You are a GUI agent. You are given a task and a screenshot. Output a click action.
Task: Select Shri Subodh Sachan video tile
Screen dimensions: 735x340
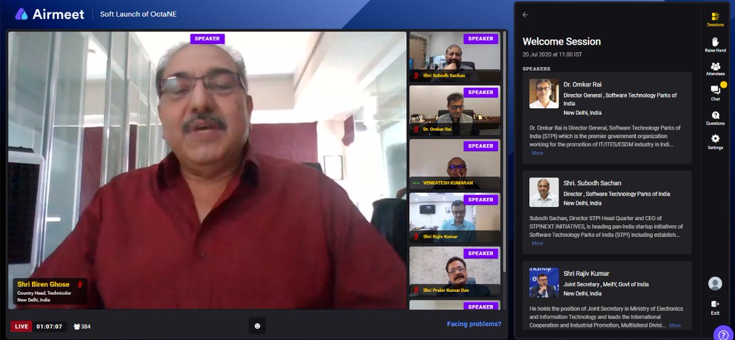(x=454, y=56)
